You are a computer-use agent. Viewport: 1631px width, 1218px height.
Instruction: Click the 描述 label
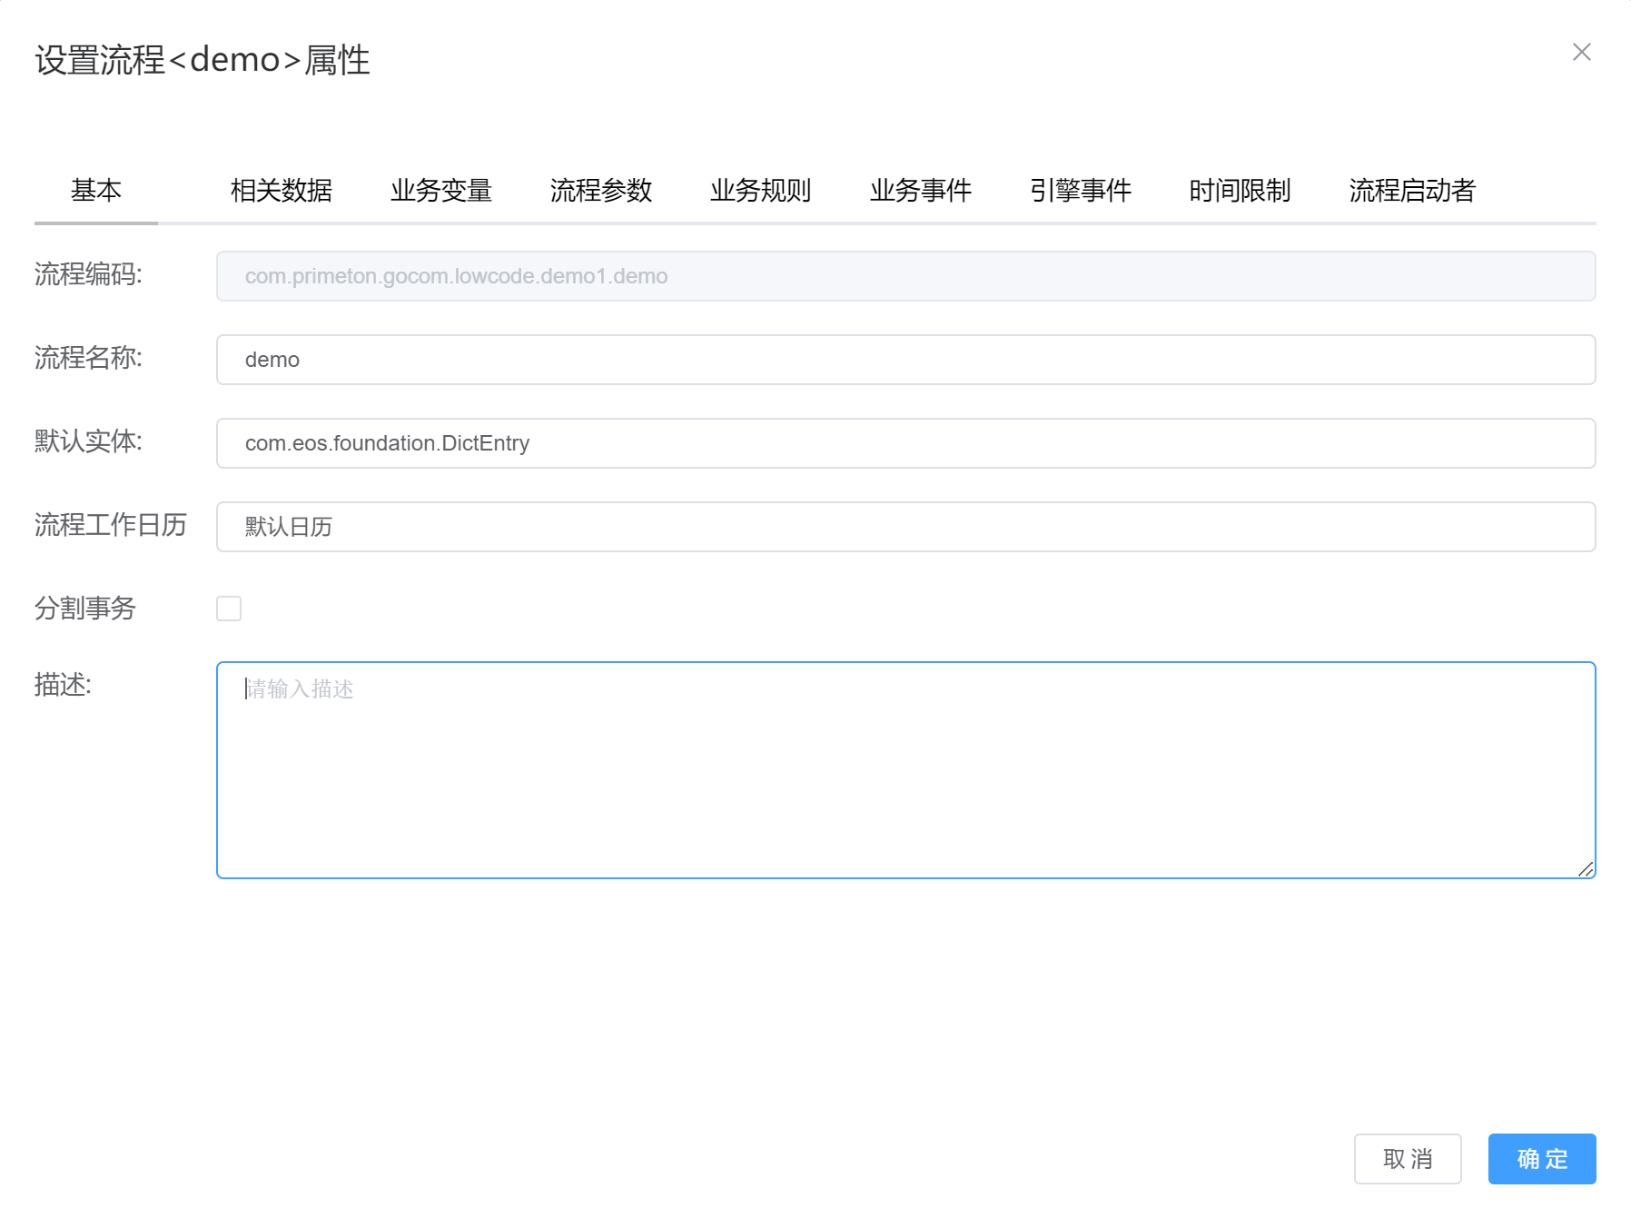(63, 685)
